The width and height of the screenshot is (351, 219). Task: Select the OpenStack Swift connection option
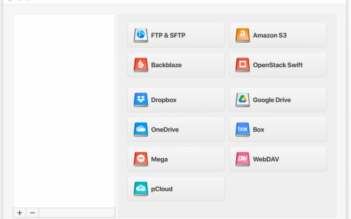(278, 65)
